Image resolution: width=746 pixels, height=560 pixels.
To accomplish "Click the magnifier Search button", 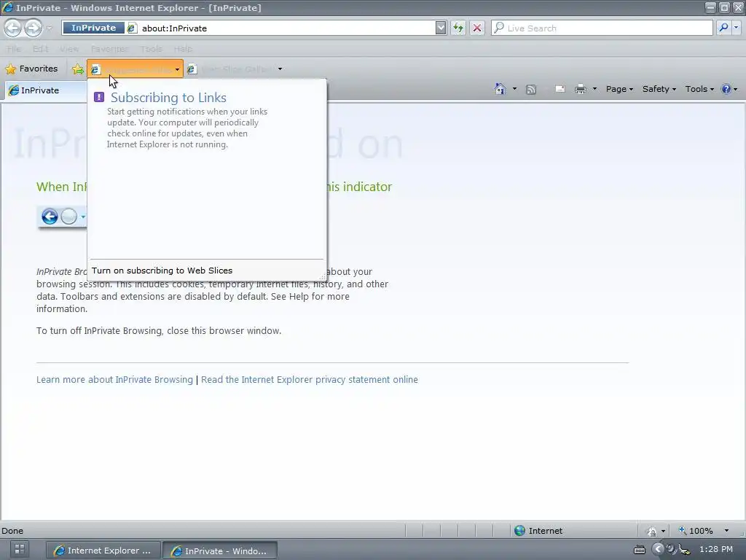I will (x=723, y=28).
